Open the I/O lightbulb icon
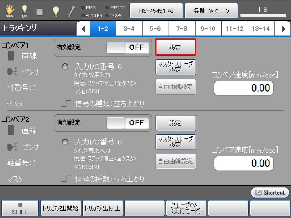This screenshot has width=291, height=218. tap(25, 11)
